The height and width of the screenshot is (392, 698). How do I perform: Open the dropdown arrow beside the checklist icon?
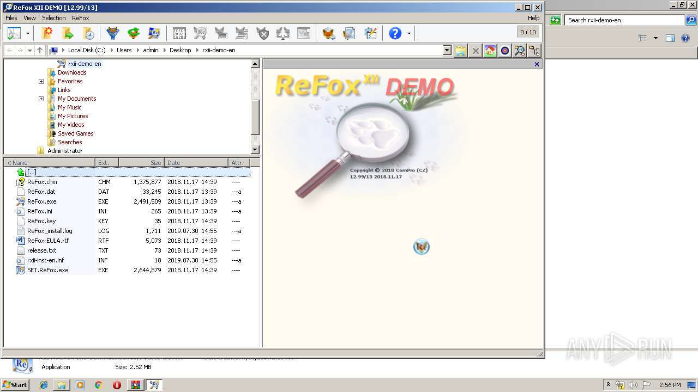coord(28,34)
